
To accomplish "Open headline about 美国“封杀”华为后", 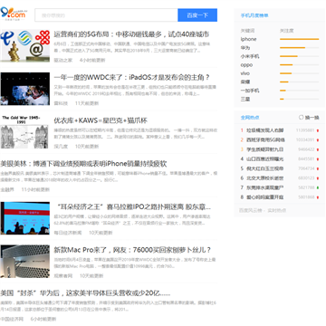I will coord(85,293).
